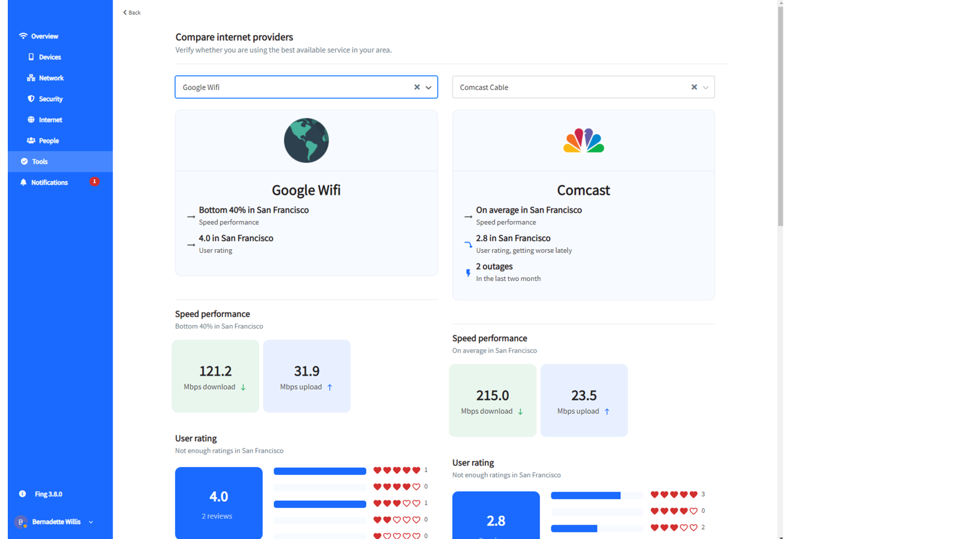This screenshot has width=959, height=539.
Task: Click Google Wifi speed performance arrow icon
Action: [191, 217]
